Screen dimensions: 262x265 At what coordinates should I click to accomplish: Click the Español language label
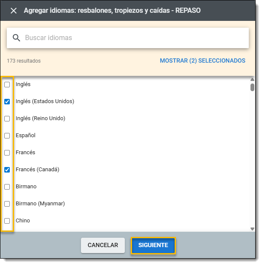[26, 135]
